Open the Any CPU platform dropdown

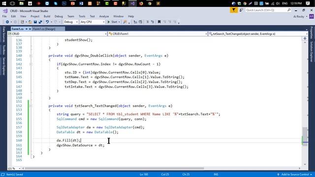coord(93,22)
